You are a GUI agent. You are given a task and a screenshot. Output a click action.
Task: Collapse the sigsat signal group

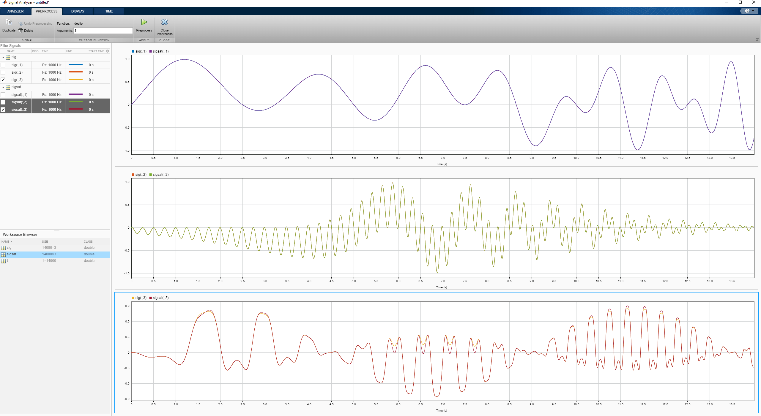pyautogui.click(x=3, y=87)
